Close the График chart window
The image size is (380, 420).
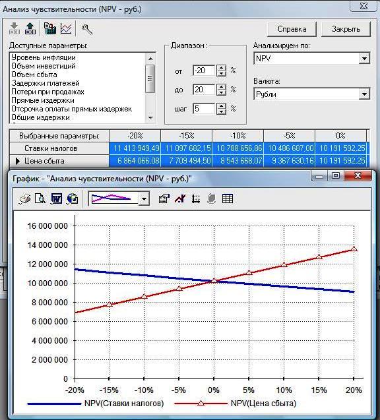pos(358,175)
